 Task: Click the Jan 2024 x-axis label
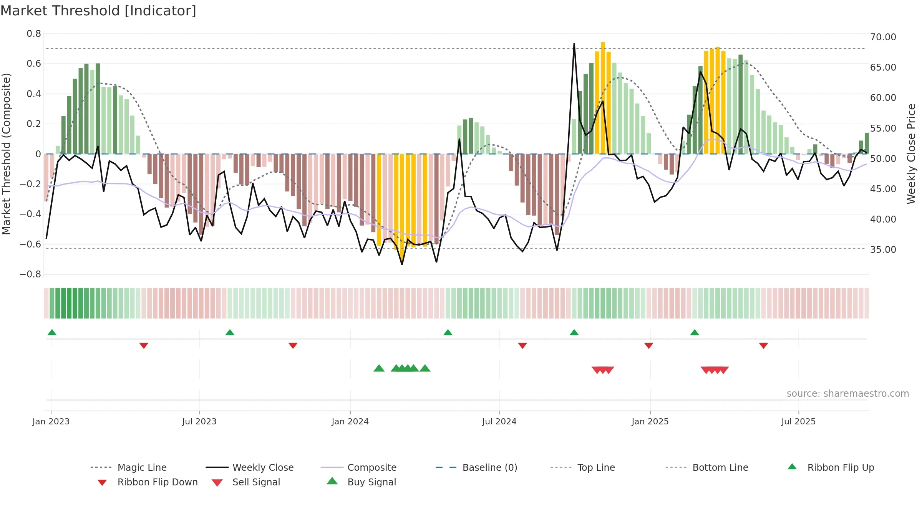[x=350, y=421]
